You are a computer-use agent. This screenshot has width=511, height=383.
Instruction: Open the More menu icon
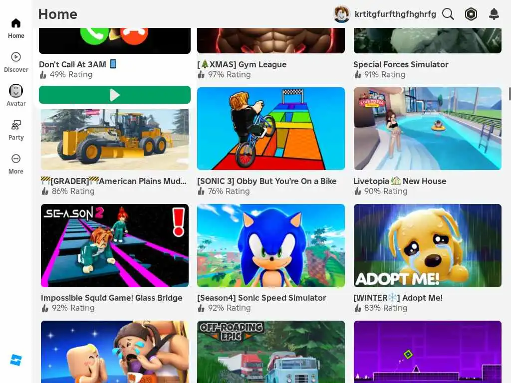coord(16,159)
